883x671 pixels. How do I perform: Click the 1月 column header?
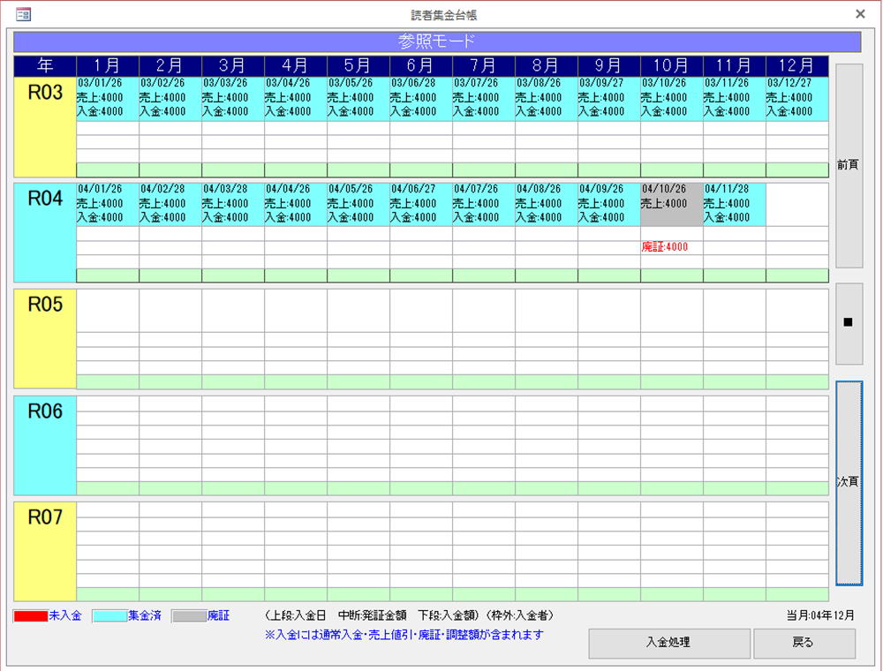tap(108, 66)
